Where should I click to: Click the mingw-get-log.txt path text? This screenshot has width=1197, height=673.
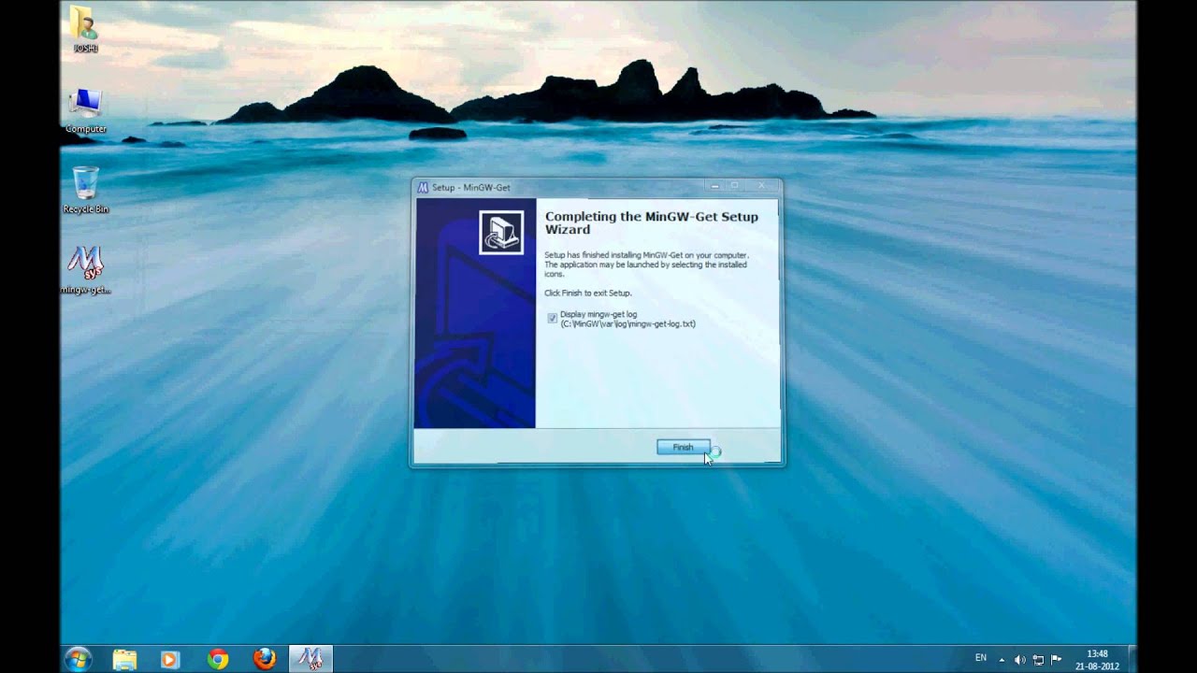coord(627,324)
